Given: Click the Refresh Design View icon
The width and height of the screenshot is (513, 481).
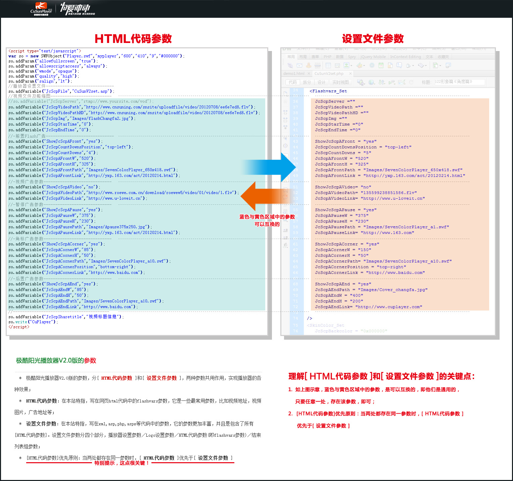Looking at the screenshot, I should [411, 82].
